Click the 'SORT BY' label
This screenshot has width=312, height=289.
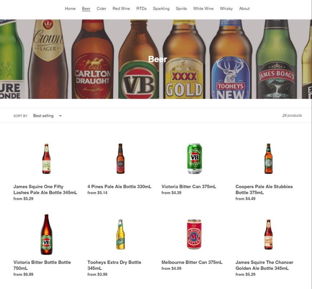pos(20,116)
